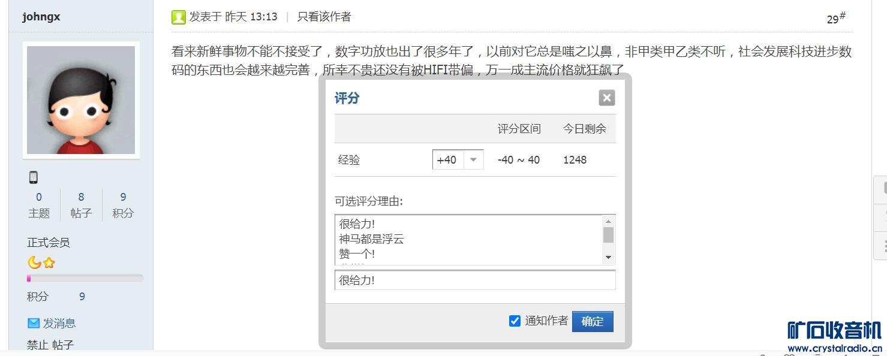
Task: Click the mobile phone icon under avatar
Action: coord(34,177)
